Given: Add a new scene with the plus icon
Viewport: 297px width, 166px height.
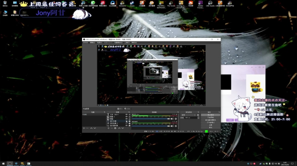Looking at the screenshot, I should 84,128.
